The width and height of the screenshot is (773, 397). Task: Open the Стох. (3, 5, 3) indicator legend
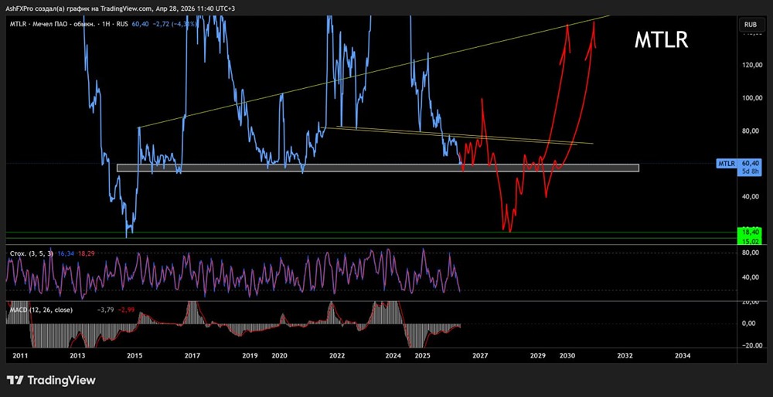(x=32, y=253)
